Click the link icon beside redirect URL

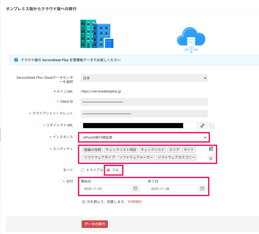tap(202, 126)
